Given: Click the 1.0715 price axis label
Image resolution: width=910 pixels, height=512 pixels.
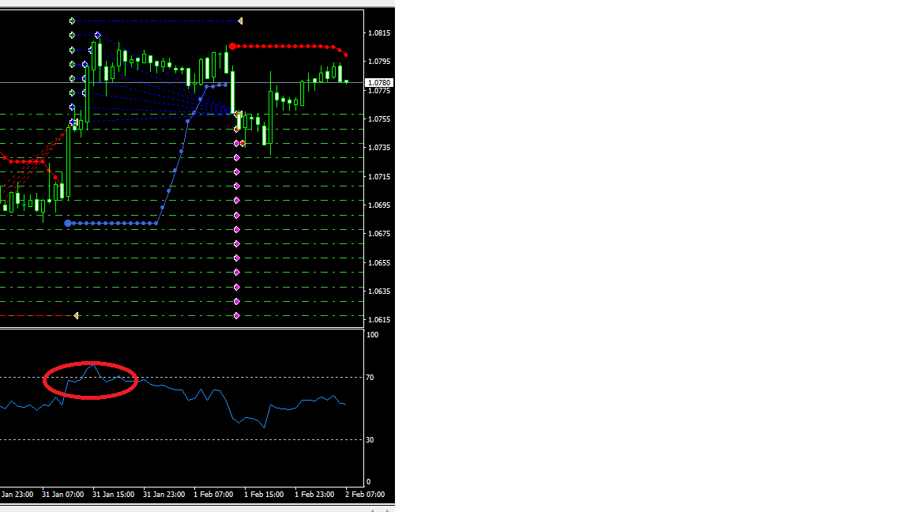Looking at the screenshot, I should 379,176.
